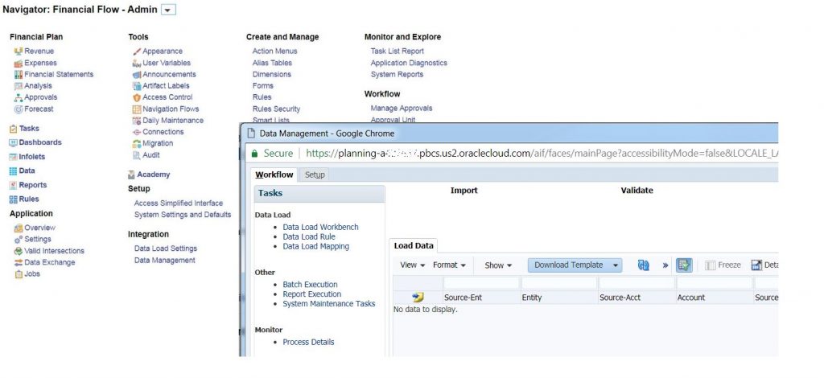
Task: Select the Load Data tab
Action: click(x=414, y=246)
